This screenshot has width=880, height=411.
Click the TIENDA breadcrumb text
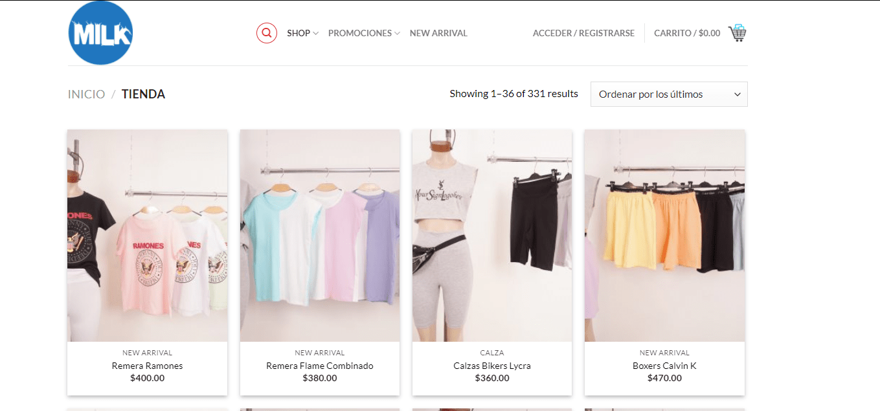pos(143,94)
